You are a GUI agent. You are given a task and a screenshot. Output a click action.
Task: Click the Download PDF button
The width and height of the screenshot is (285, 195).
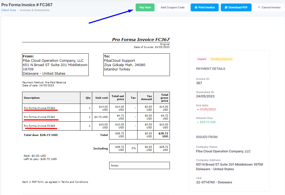(x=236, y=8)
